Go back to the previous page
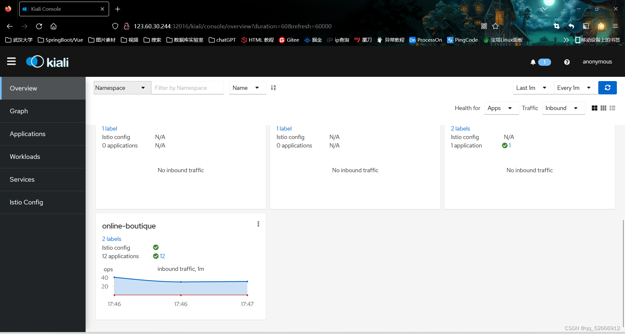625x334 pixels. click(x=10, y=26)
